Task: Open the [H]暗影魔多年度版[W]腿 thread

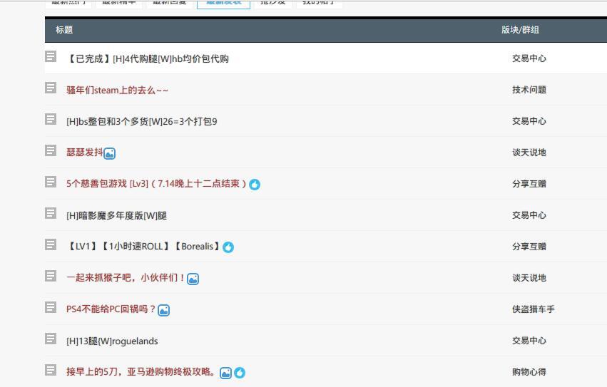Action: [x=116, y=215]
